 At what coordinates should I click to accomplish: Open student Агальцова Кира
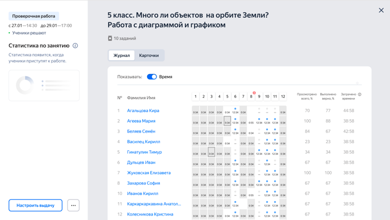click(143, 111)
